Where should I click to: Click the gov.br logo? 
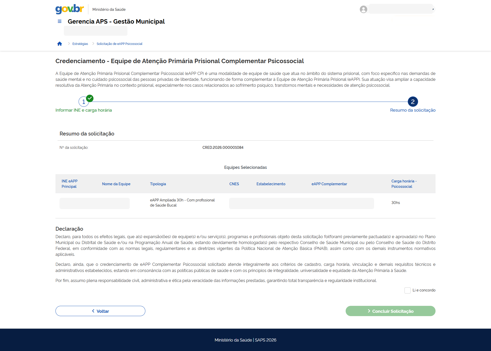point(70,9)
